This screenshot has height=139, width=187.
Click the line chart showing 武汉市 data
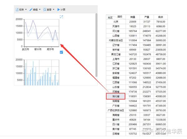pos(41,33)
